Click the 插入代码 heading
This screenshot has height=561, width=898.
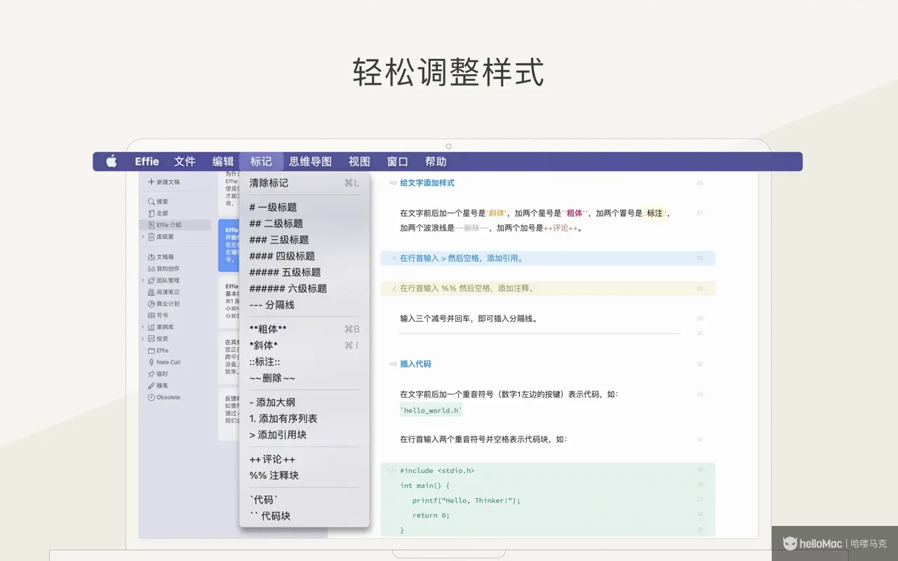pos(415,364)
